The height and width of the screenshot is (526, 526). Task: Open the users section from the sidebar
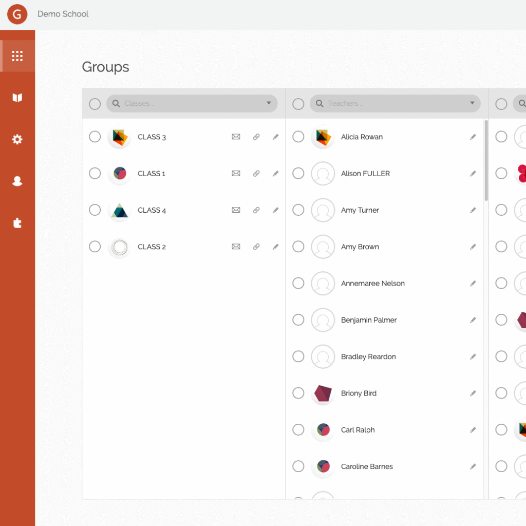coord(17,181)
